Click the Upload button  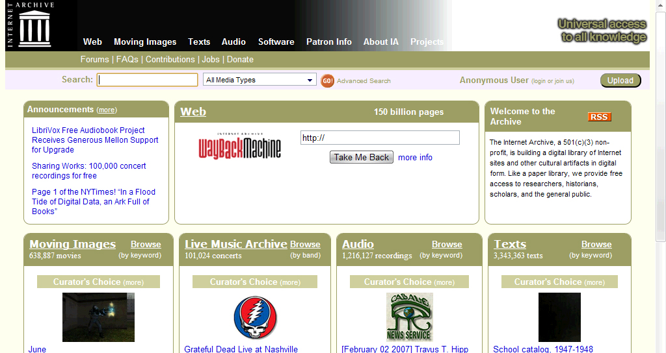pyautogui.click(x=620, y=80)
